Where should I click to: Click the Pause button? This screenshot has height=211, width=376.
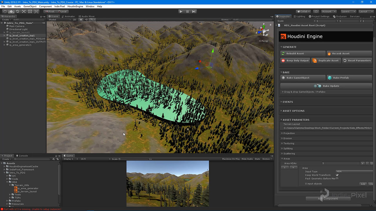(187, 11)
